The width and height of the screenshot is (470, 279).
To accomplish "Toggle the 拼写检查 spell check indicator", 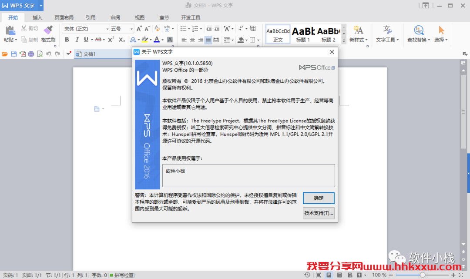I will click(122, 275).
